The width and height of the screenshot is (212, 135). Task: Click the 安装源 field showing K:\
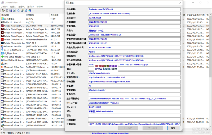tap(134, 86)
